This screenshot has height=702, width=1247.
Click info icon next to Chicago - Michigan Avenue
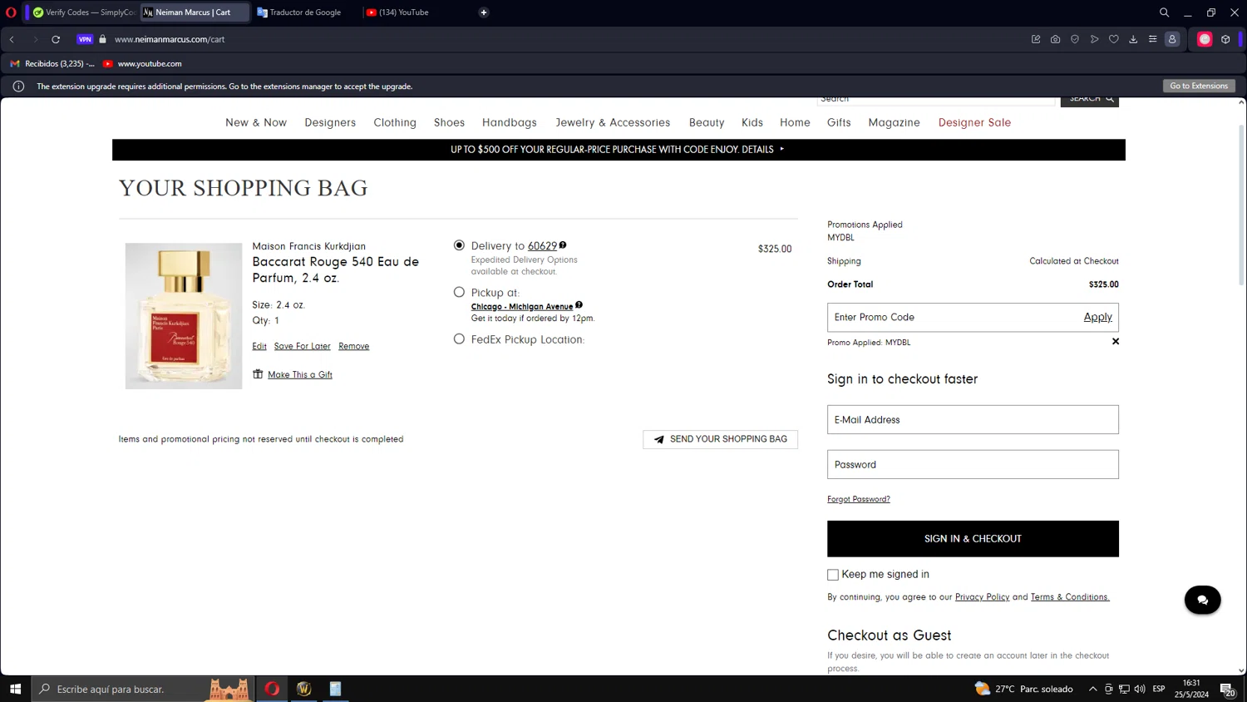click(579, 304)
